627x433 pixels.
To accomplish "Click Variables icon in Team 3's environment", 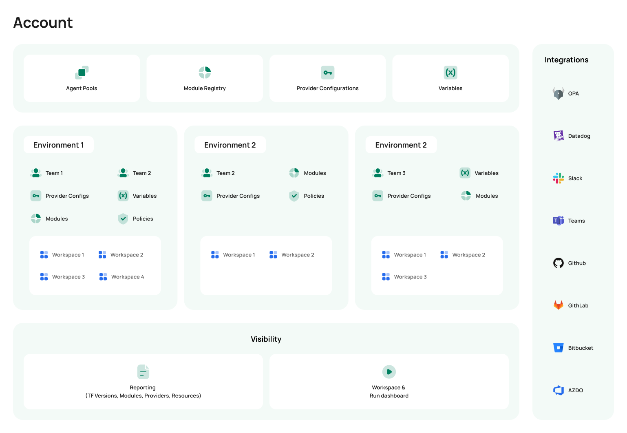I will pos(465,173).
